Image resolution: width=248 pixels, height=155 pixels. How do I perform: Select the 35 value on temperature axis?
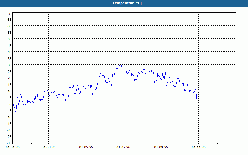click(10, 59)
